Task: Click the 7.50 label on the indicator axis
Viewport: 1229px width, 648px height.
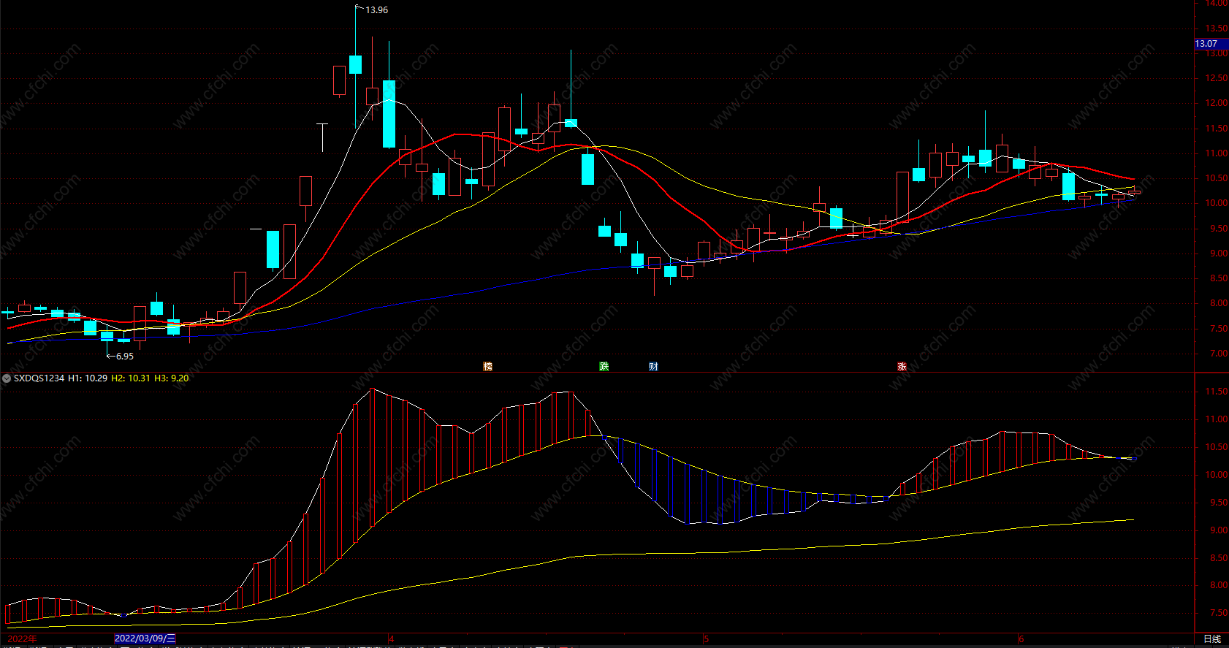Action: click(x=1218, y=613)
